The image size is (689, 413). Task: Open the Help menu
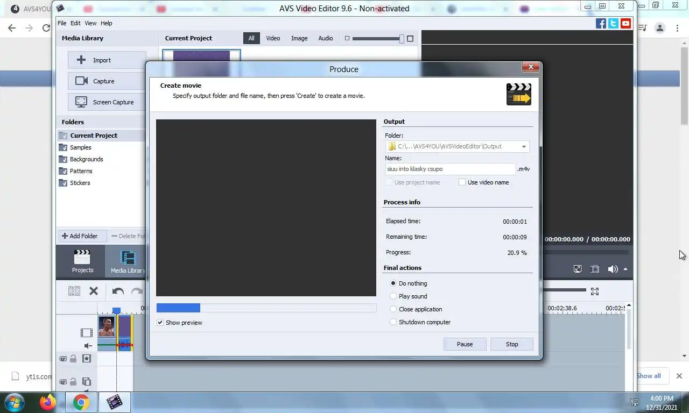107,23
